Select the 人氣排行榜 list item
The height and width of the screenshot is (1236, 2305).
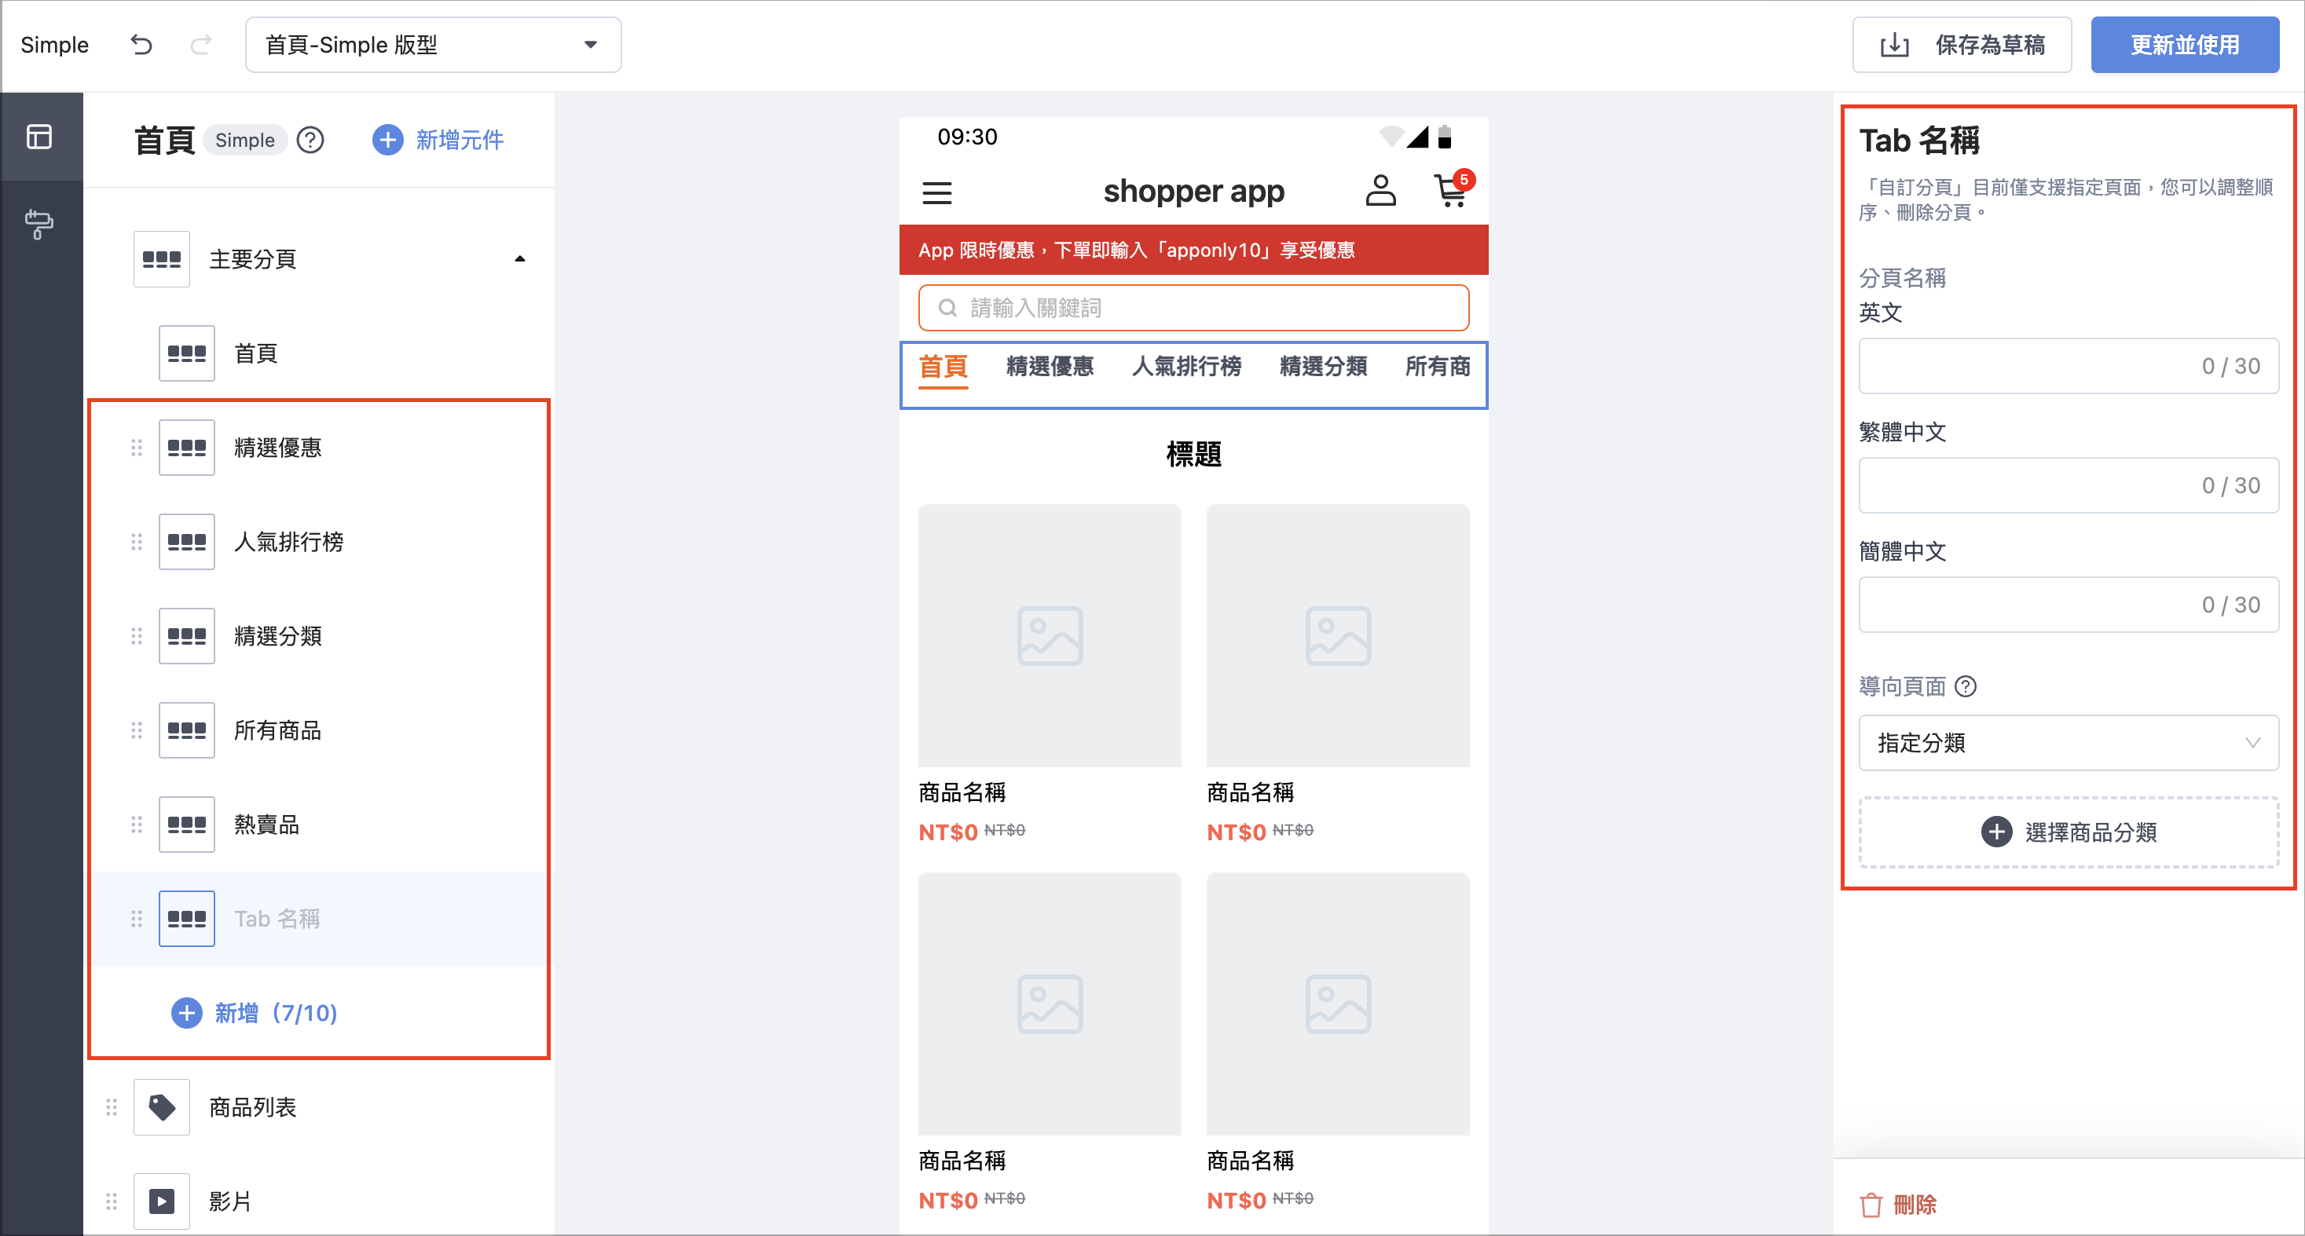pos(320,542)
